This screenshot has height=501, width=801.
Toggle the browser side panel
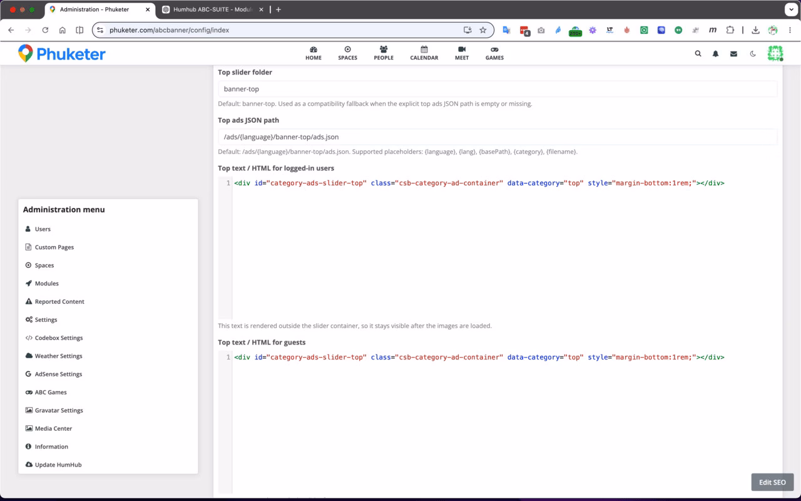pyautogui.click(x=79, y=30)
